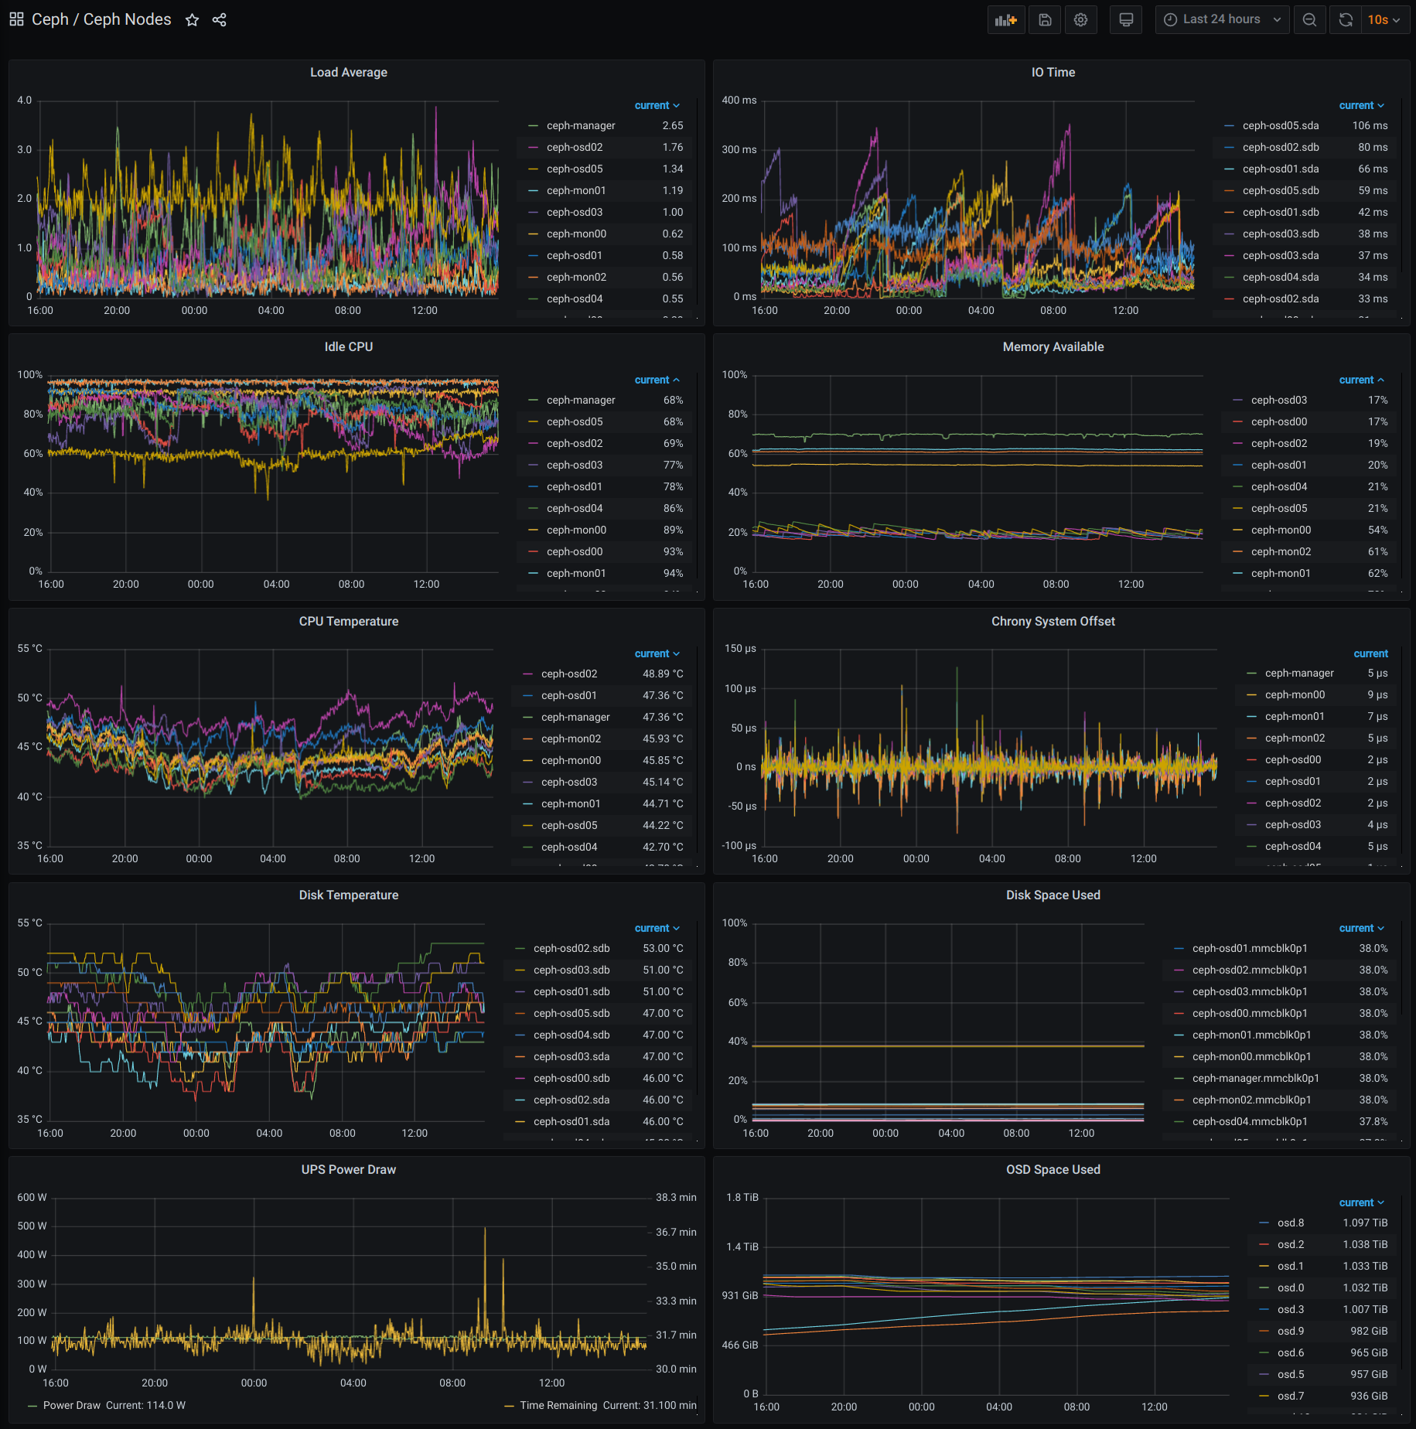Refresh the dashboard now
The height and width of the screenshot is (1429, 1416).
point(1346,20)
